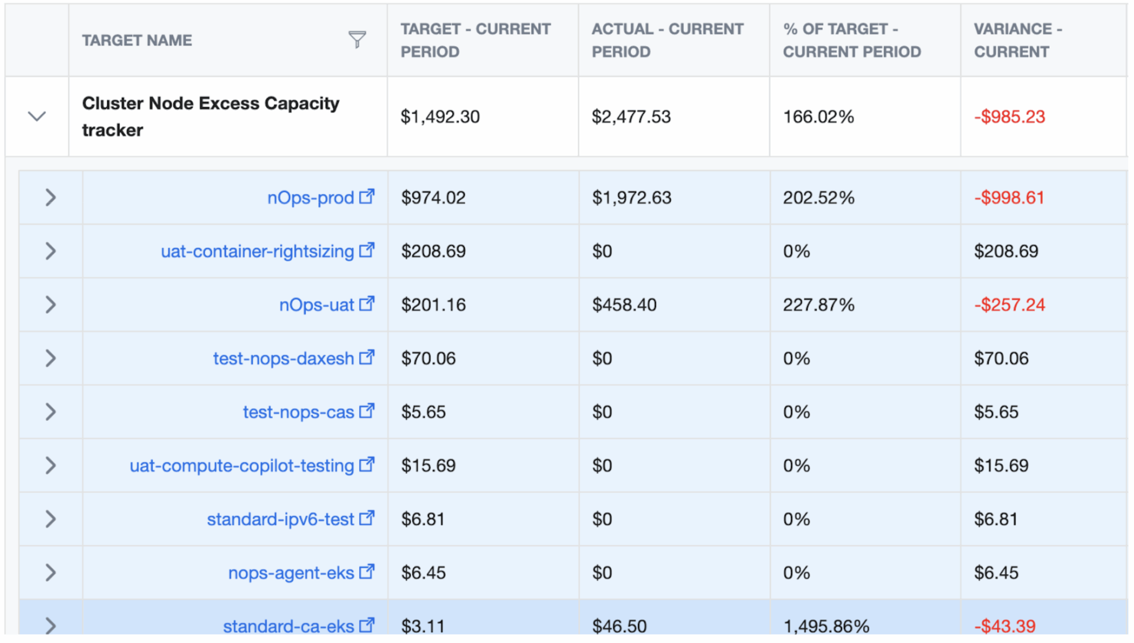Open the nops-agent-eks link

click(291, 573)
